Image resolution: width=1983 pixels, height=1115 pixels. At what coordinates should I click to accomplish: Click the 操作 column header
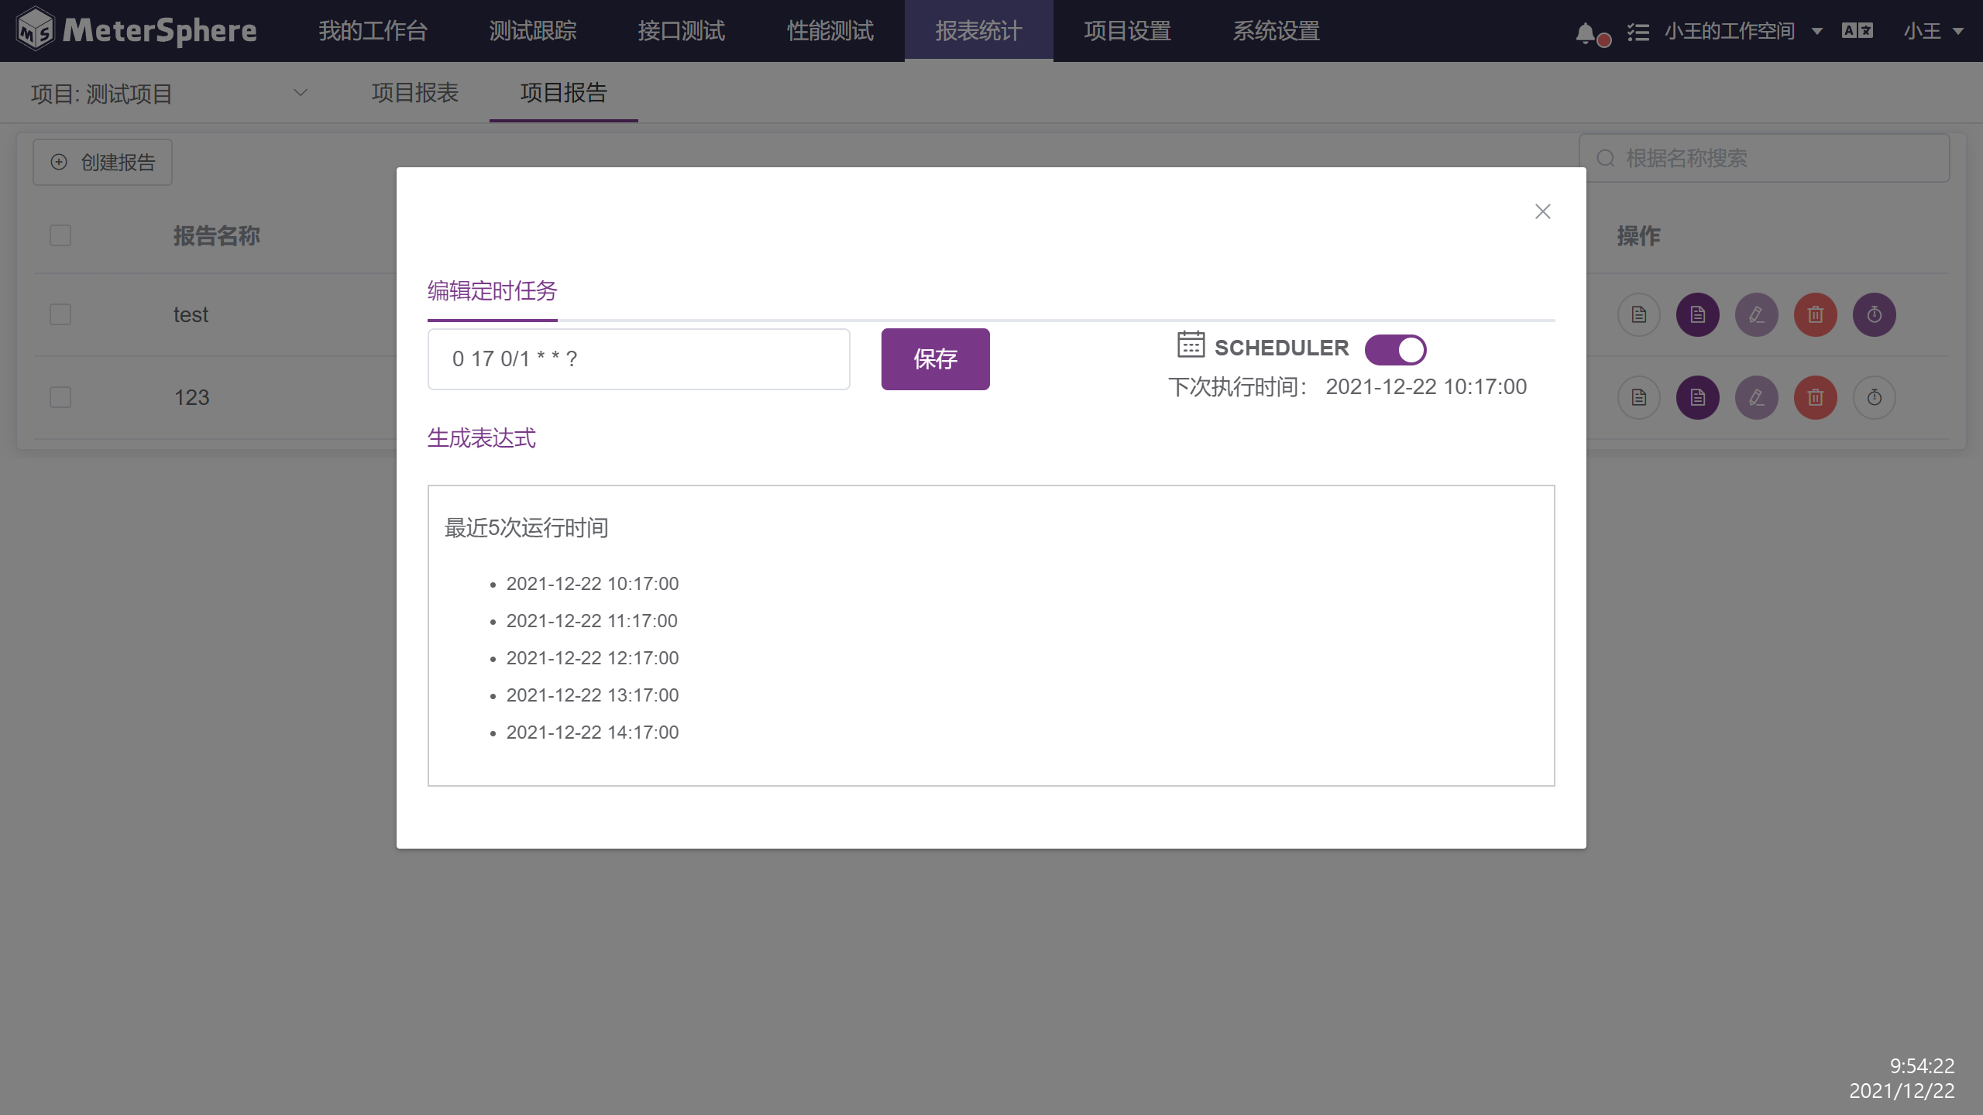1639,236
